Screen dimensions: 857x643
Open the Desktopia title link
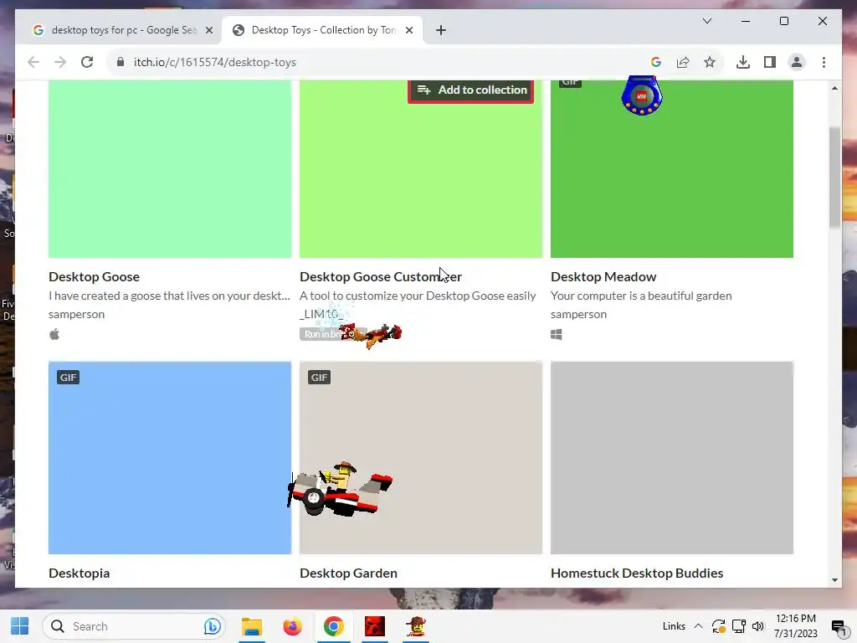80,573
